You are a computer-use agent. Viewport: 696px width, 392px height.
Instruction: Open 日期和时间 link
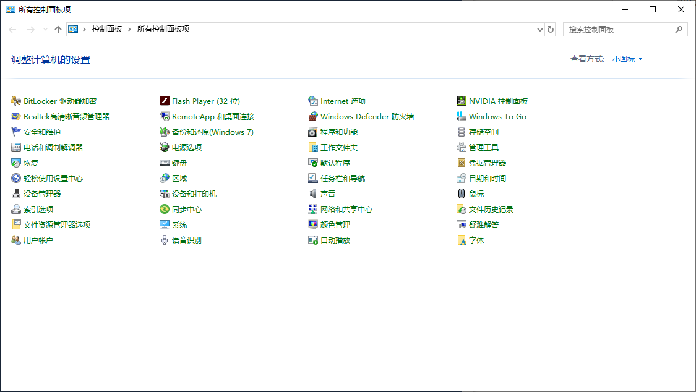click(488, 178)
